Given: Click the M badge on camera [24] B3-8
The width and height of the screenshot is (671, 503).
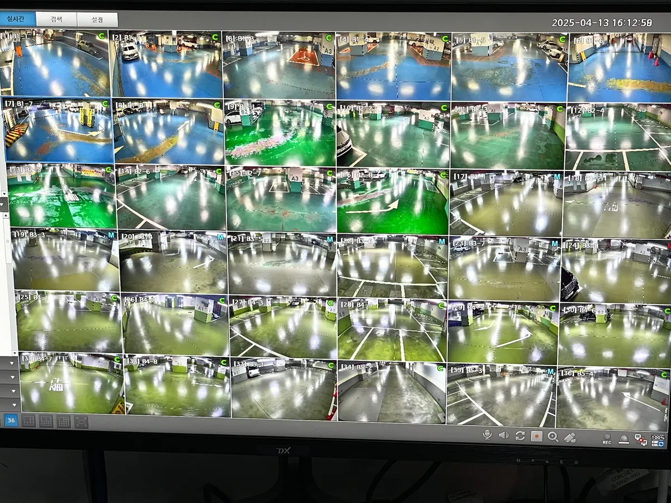Looking at the screenshot, I should [669, 245].
